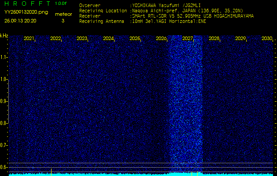Screen dimensions: 277x176
Task: Click the Receiving Location Nagoya line
Action: point(161,11)
